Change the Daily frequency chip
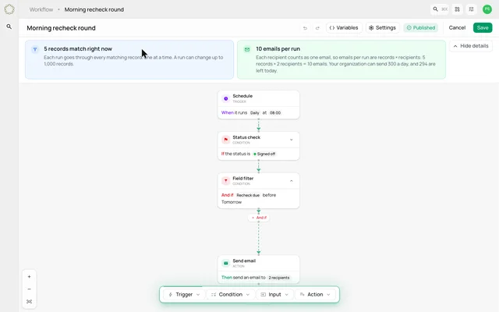 coord(255,112)
